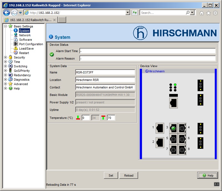Viewport: 222px width, 191px height.
Task: Click the Basic Settings green star icon
Action: click(10, 26)
